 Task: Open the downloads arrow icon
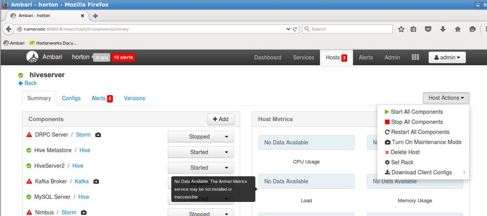[x=443, y=29]
